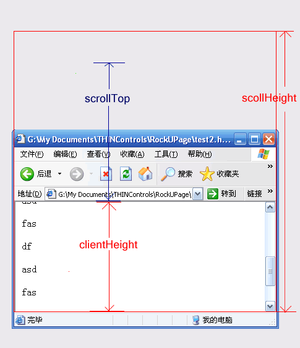
Task: Click the page text 'df'
Action: point(27,246)
